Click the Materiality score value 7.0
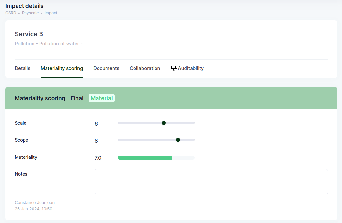 click(98, 158)
